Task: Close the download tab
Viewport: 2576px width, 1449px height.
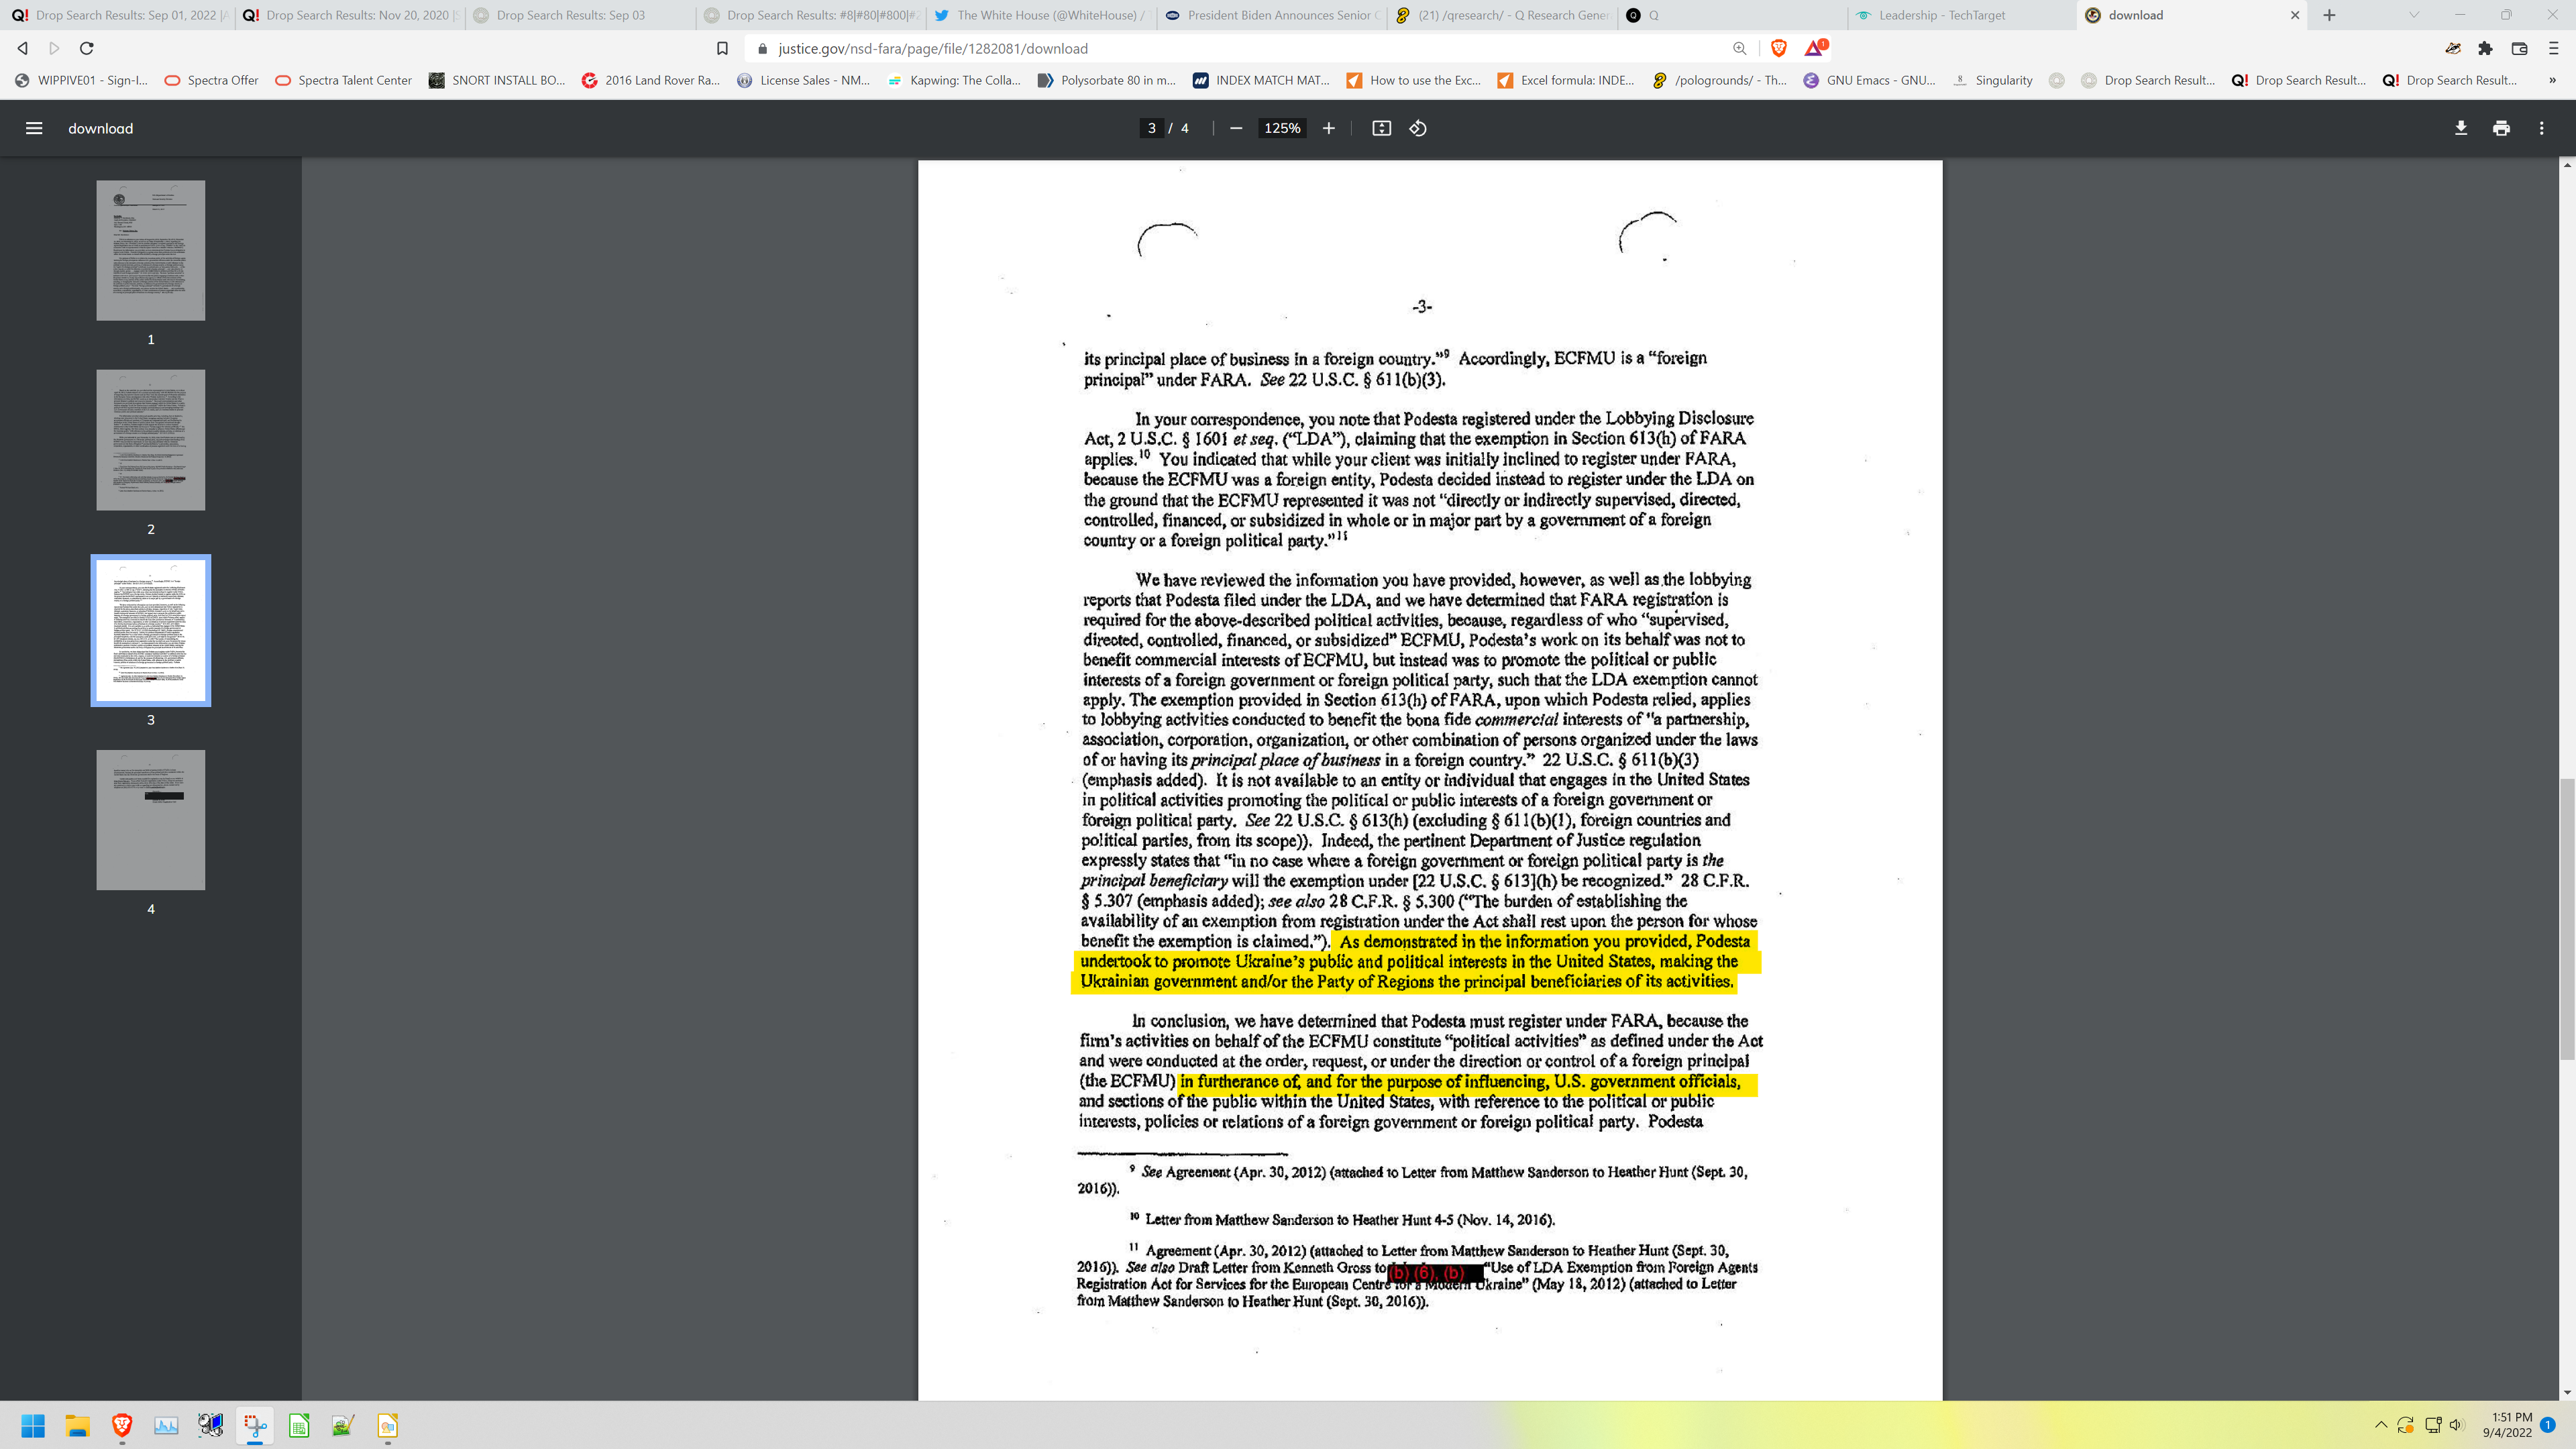Action: pos(2295,15)
